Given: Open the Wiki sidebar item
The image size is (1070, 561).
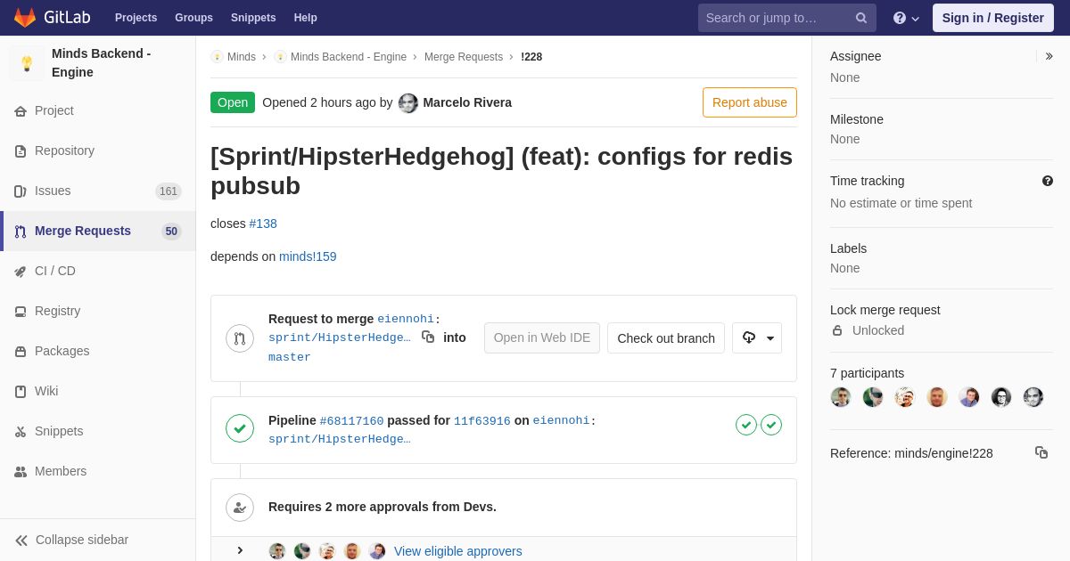Looking at the screenshot, I should 46,391.
